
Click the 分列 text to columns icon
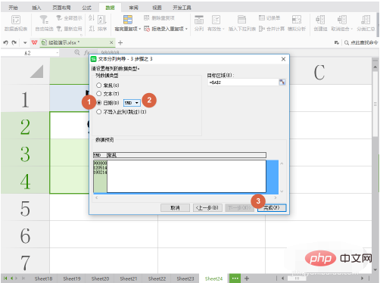199,20
